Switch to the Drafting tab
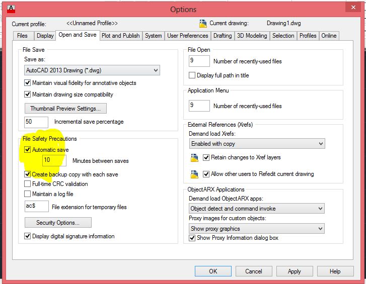Image resolution: width=366 pixels, height=284 pixels. (x=223, y=36)
